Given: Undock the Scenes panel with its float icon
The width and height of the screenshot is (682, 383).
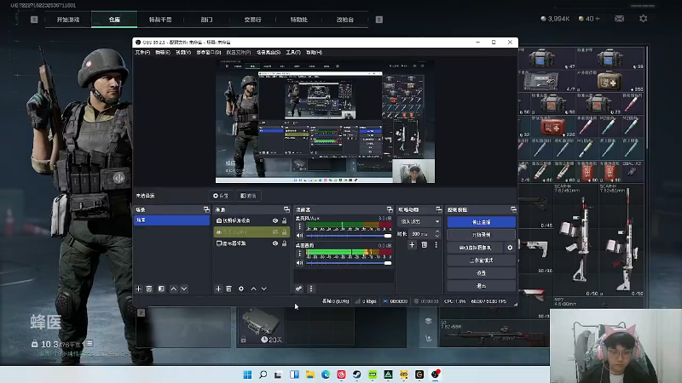Looking at the screenshot, I should [206, 209].
